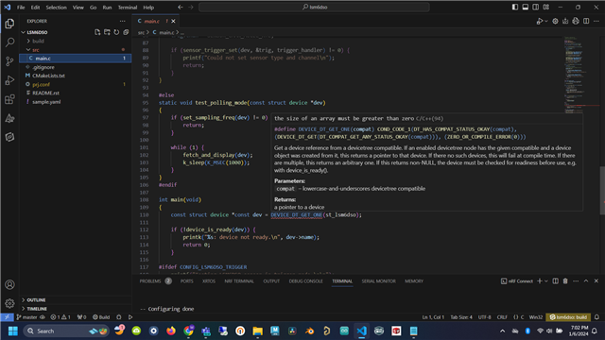Viewport: 605px width, 340px height.
Task: Split the terminal panel
Action: [x=555, y=281]
